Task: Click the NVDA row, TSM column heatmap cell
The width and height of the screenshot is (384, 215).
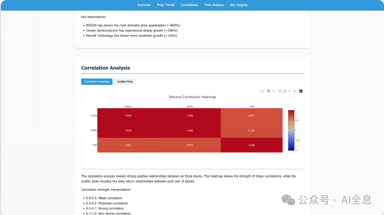Action: click(x=251, y=116)
